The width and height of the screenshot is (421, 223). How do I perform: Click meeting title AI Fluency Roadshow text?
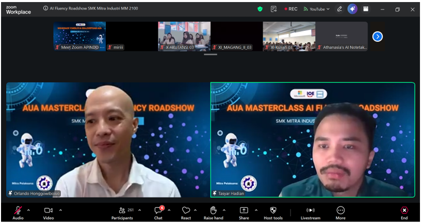94,8
